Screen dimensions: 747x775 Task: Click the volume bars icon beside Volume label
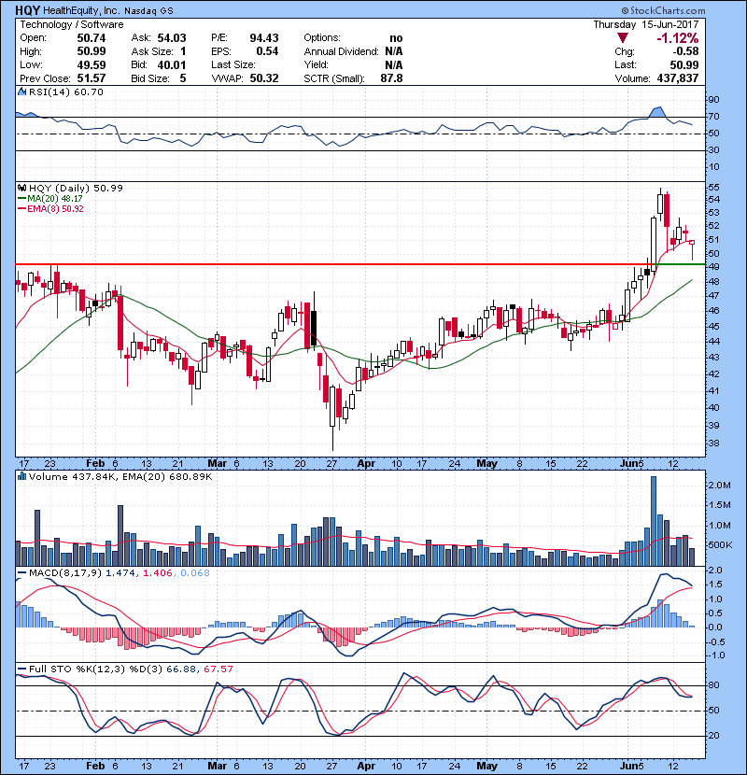point(21,476)
